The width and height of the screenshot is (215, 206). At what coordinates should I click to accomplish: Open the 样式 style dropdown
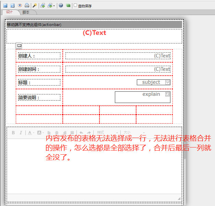(107, 132)
